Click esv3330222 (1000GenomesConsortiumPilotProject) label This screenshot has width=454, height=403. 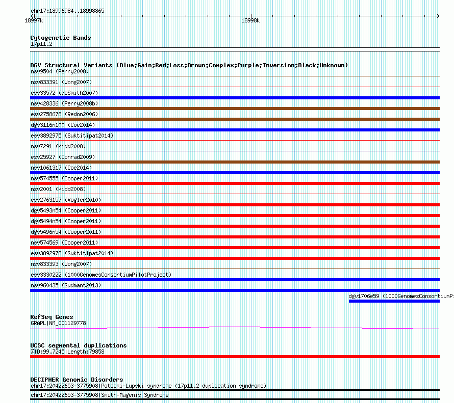tap(101, 275)
